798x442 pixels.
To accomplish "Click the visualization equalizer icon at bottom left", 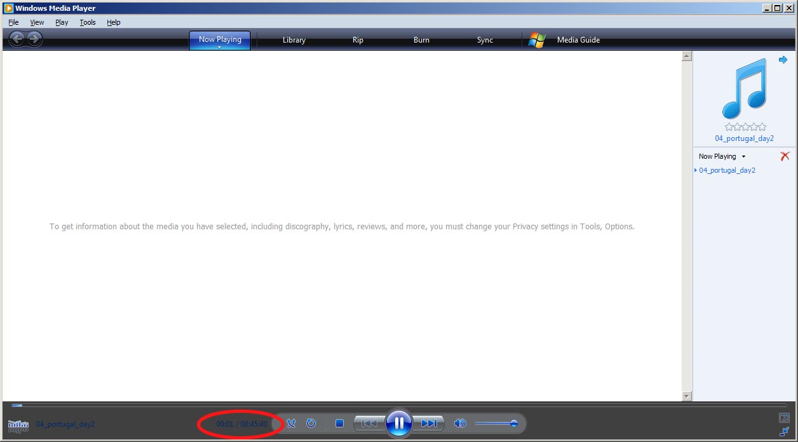I will point(18,425).
